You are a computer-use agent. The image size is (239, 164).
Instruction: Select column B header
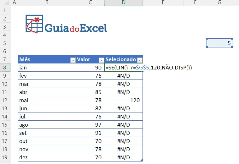47,3
